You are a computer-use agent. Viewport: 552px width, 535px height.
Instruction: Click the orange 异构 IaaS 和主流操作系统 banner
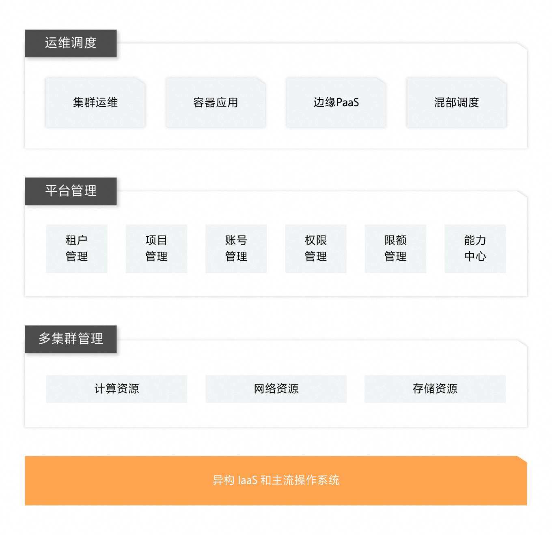point(276,481)
